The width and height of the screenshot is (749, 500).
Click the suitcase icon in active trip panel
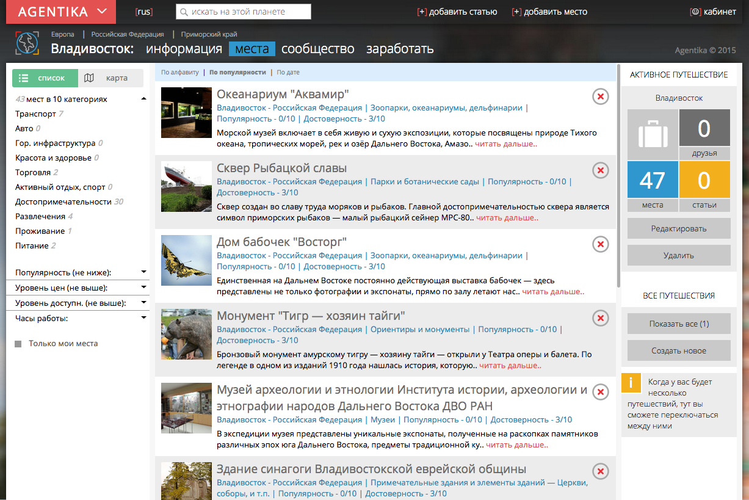tap(653, 134)
